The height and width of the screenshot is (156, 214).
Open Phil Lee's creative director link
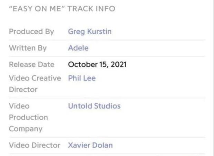(82, 78)
